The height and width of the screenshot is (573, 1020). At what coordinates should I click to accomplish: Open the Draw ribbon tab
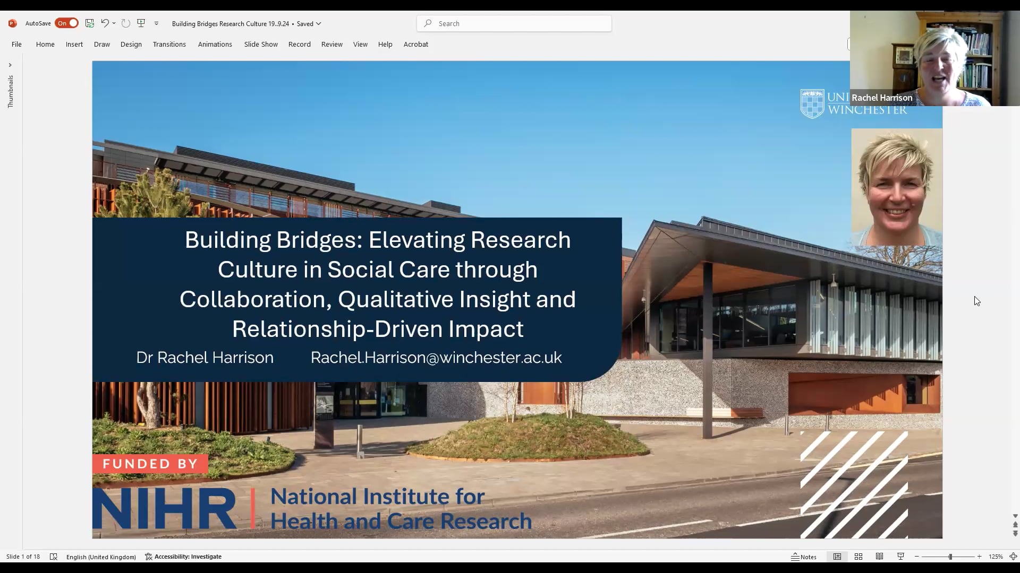pos(102,44)
